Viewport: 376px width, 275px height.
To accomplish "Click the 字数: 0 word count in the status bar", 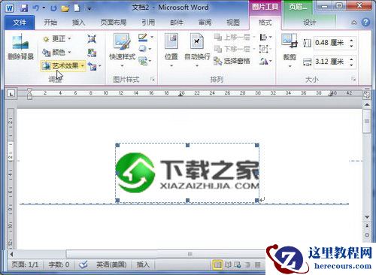I will (59, 264).
